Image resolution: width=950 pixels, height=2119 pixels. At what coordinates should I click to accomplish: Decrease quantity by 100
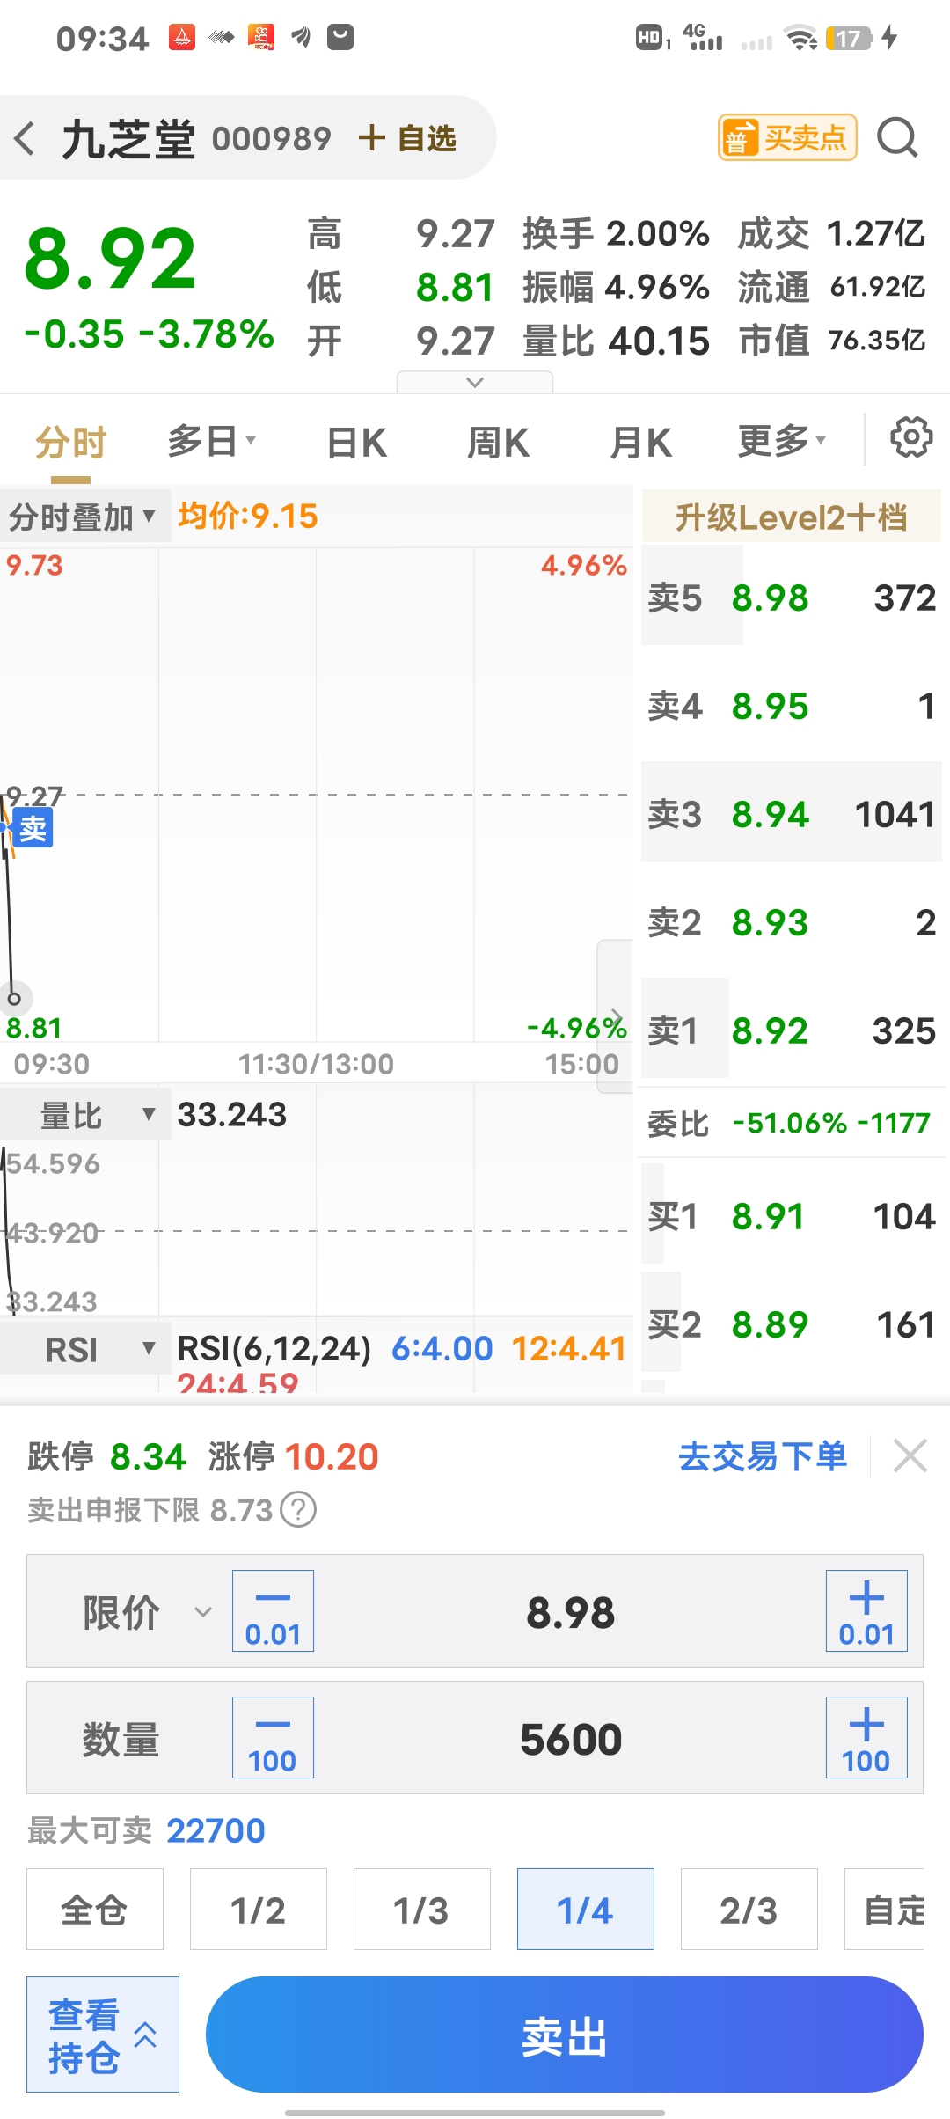tap(273, 1738)
